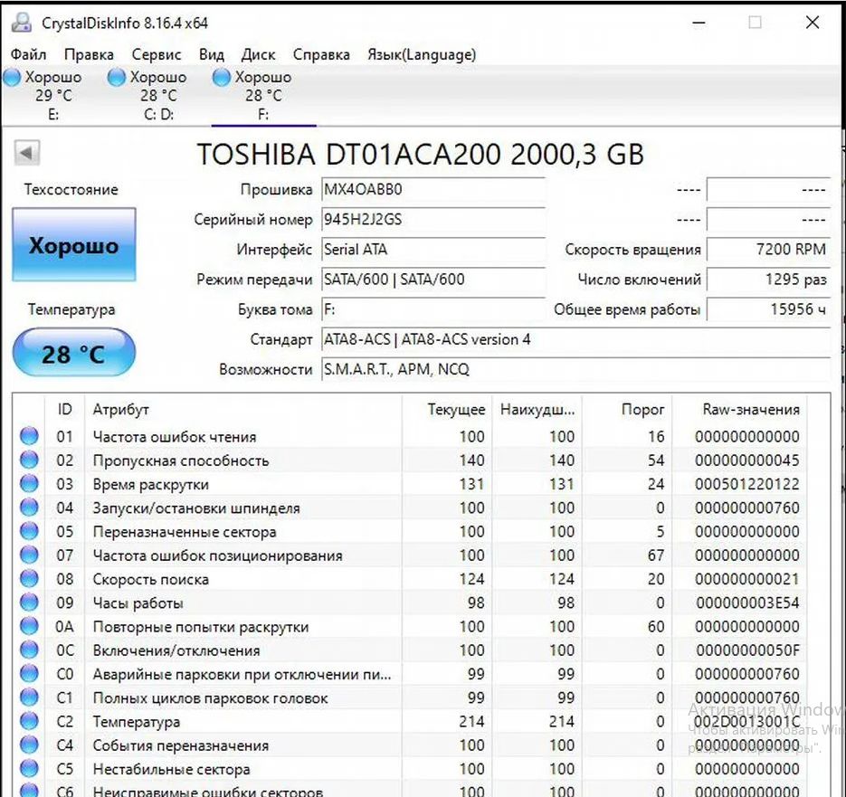Viewport: 846px width, 797px height.
Task: Click status orb for Частота ошибок позиционирования row
Action: 29,555
